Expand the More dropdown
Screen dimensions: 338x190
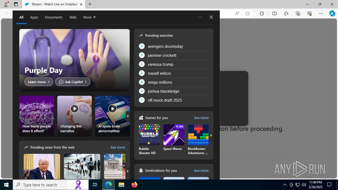pos(90,17)
